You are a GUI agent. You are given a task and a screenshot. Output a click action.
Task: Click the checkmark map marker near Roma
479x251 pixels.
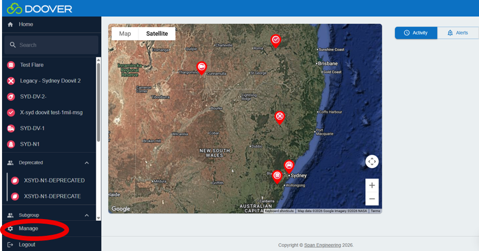pos(276,40)
